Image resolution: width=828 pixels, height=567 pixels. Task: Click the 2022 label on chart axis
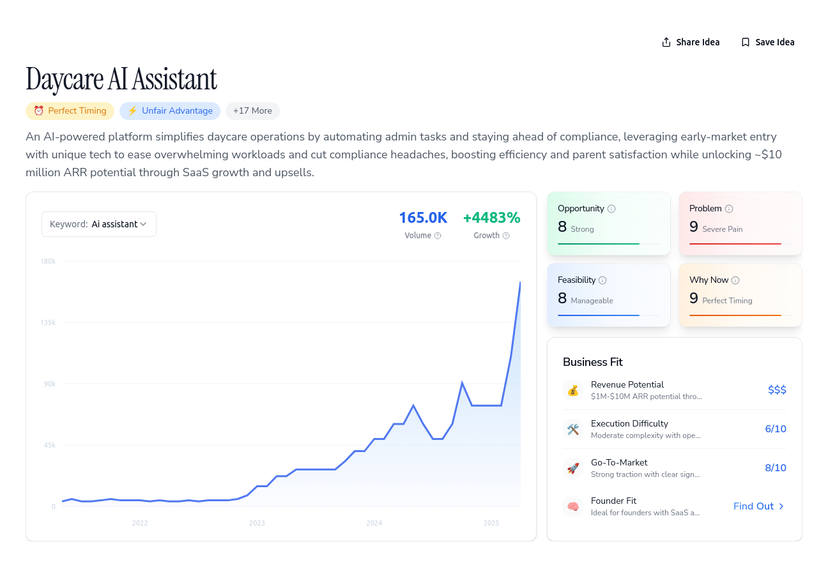point(140,523)
